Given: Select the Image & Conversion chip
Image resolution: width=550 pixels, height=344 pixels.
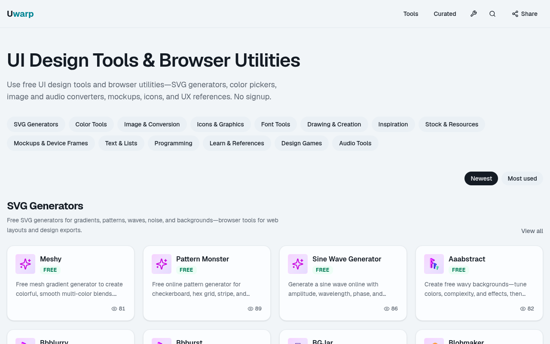Looking at the screenshot, I should click(152, 124).
